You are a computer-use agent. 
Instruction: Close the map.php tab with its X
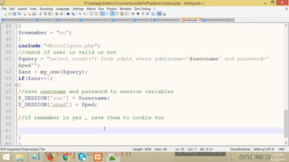149,20
